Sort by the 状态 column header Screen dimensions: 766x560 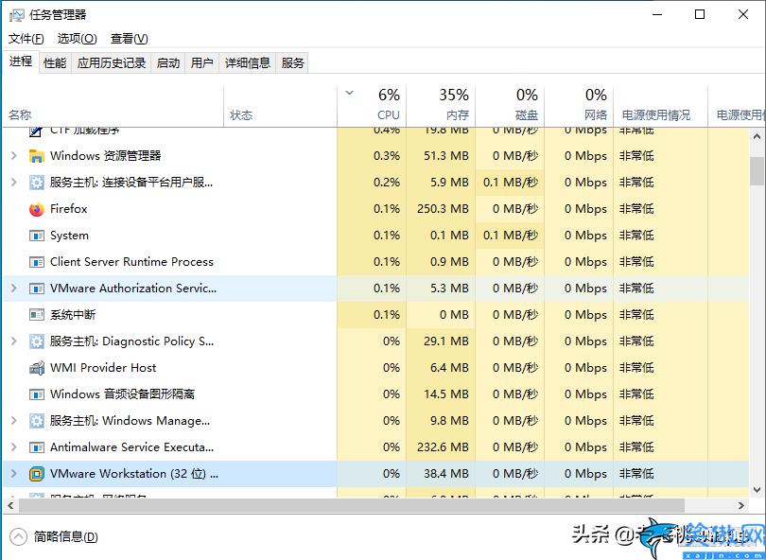281,107
